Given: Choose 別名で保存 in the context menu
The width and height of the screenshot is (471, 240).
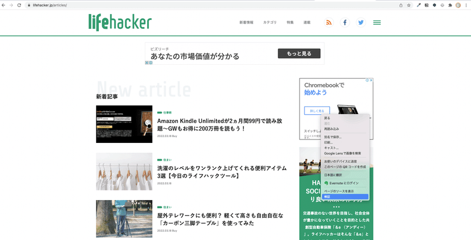Looking at the screenshot, I should [345, 137].
